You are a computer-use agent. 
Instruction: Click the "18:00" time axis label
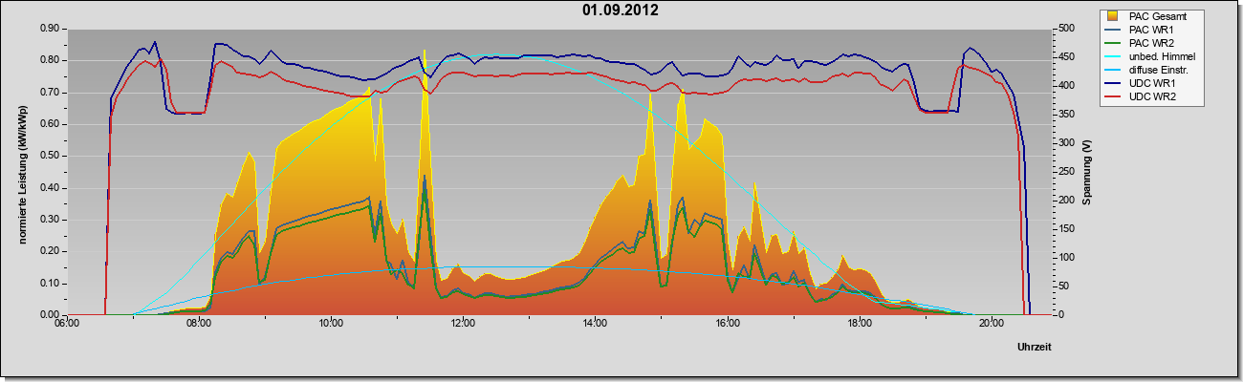pos(859,325)
